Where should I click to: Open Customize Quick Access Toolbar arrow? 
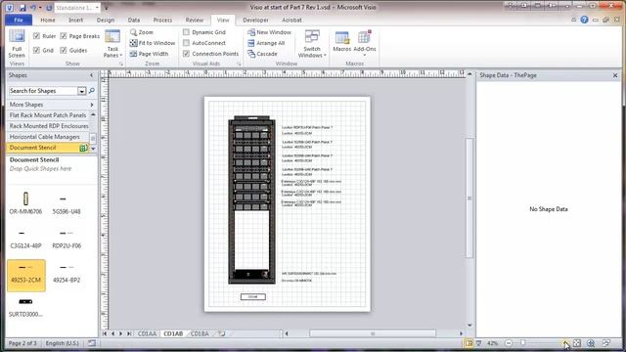coord(107,8)
